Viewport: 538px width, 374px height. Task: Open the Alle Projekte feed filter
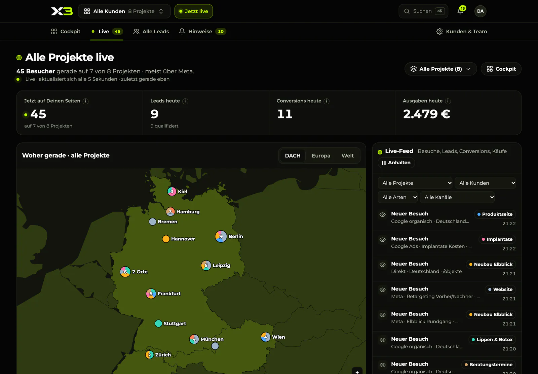tap(415, 183)
